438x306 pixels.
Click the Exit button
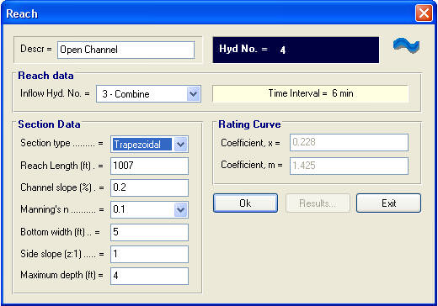(x=388, y=203)
